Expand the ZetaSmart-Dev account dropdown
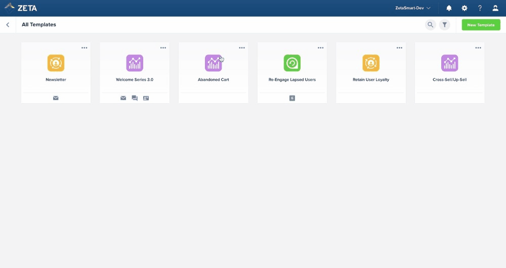 coord(413,8)
